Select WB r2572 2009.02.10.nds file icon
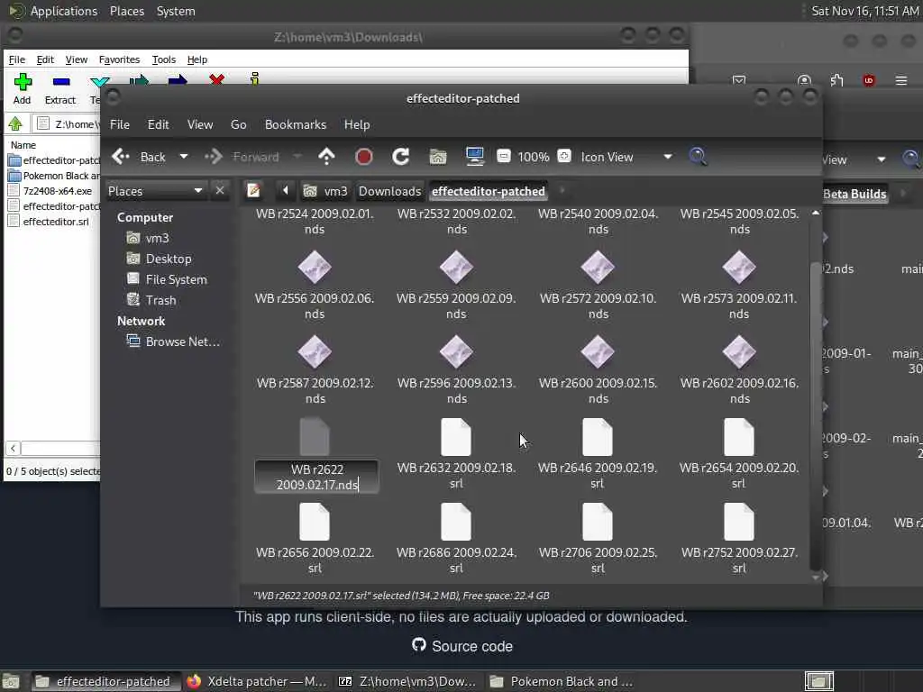This screenshot has height=692, width=923. coord(598,267)
